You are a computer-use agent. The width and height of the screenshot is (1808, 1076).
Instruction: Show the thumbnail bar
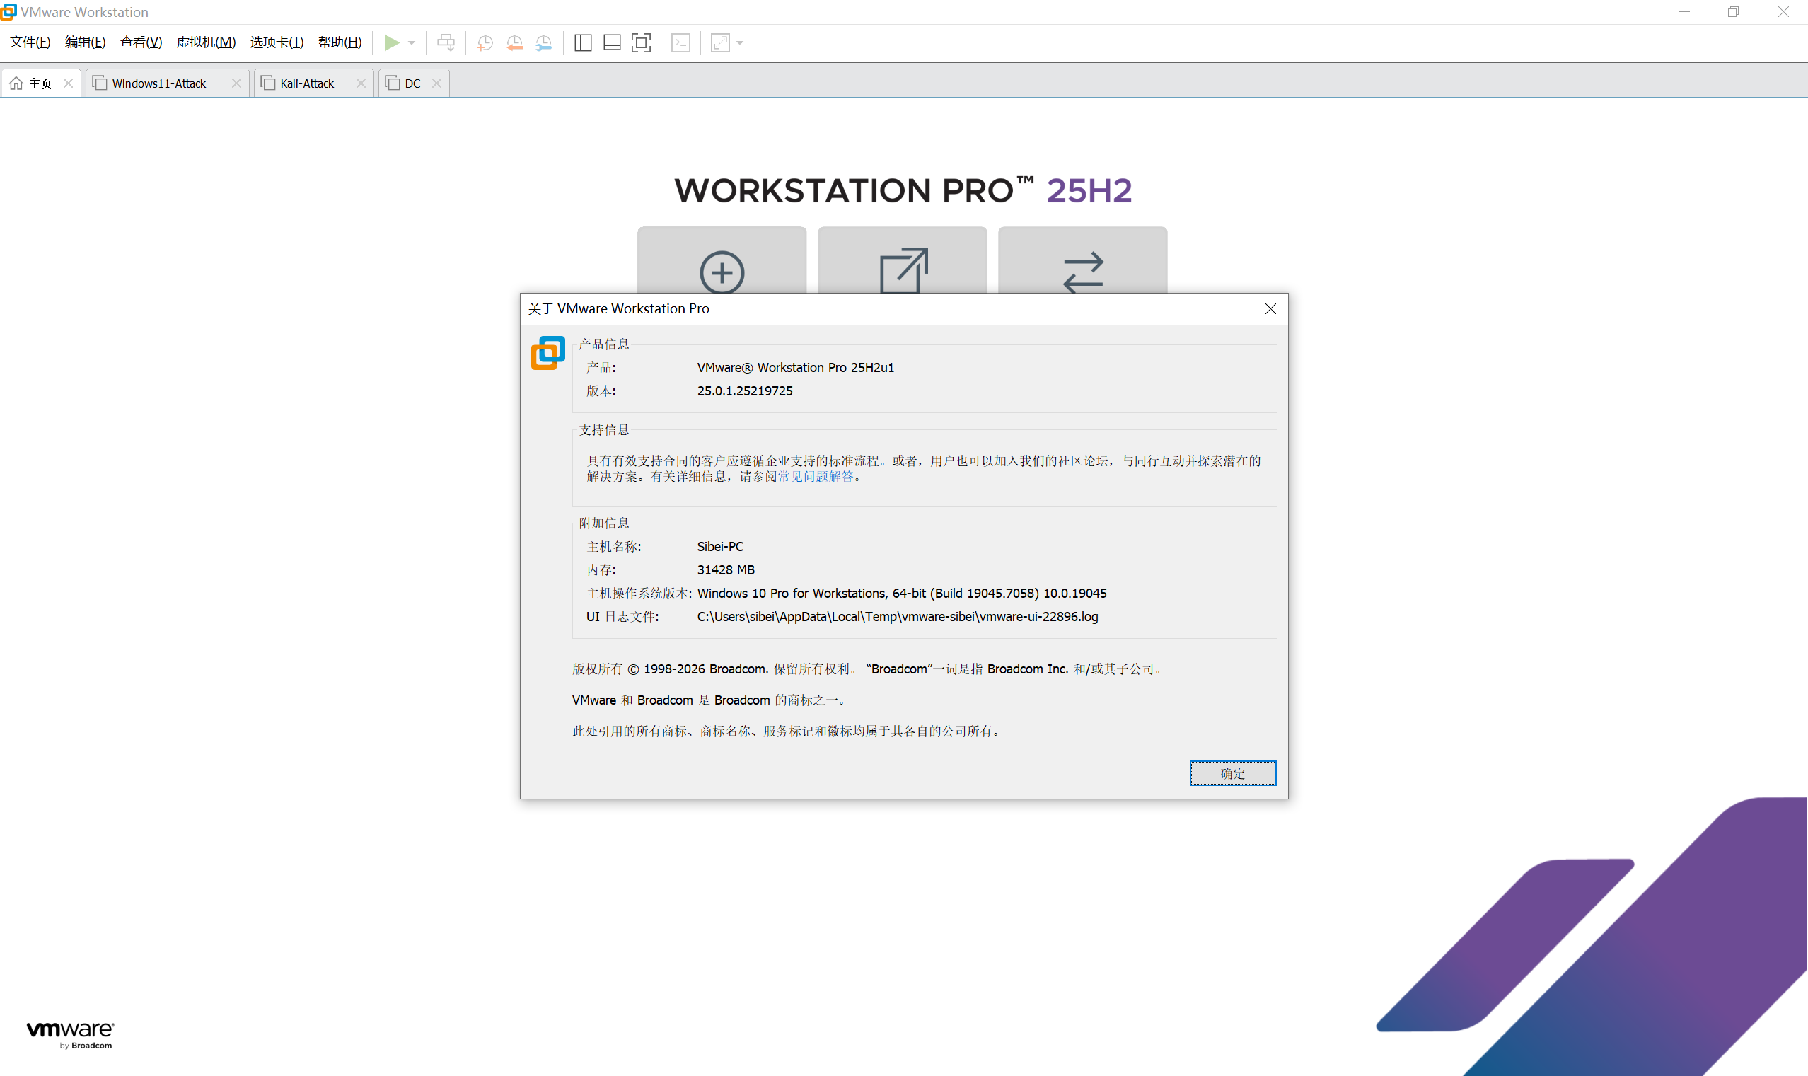[x=611, y=42]
